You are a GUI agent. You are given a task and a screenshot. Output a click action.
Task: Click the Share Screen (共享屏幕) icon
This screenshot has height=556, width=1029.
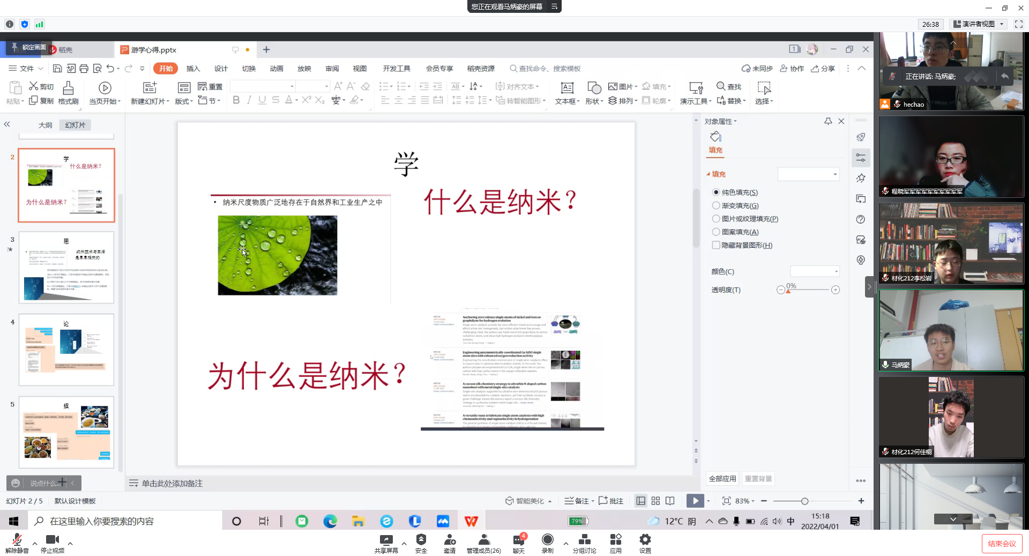[x=386, y=540]
